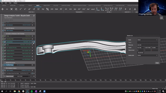
Task: Insert the percent modulo block
Action: 47,9
